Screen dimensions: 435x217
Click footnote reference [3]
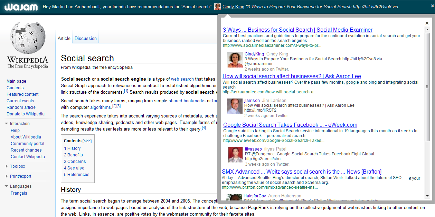119,106
